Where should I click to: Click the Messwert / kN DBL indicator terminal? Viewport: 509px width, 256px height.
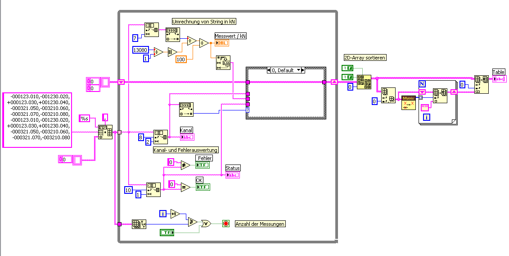pos(222,43)
